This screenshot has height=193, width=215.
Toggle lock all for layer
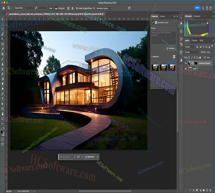pos(200,57)
